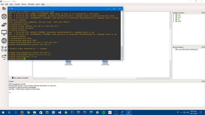Launch Firefox from taskbar
Image resolution: width=205 pixels, height=115 pixels.
click(22, 112)
